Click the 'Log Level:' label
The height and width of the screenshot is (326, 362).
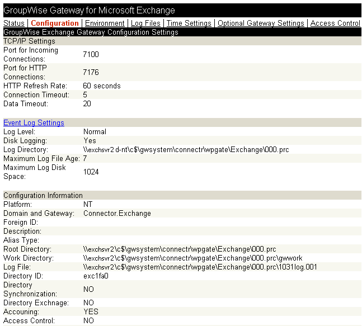tap(20, 132)
